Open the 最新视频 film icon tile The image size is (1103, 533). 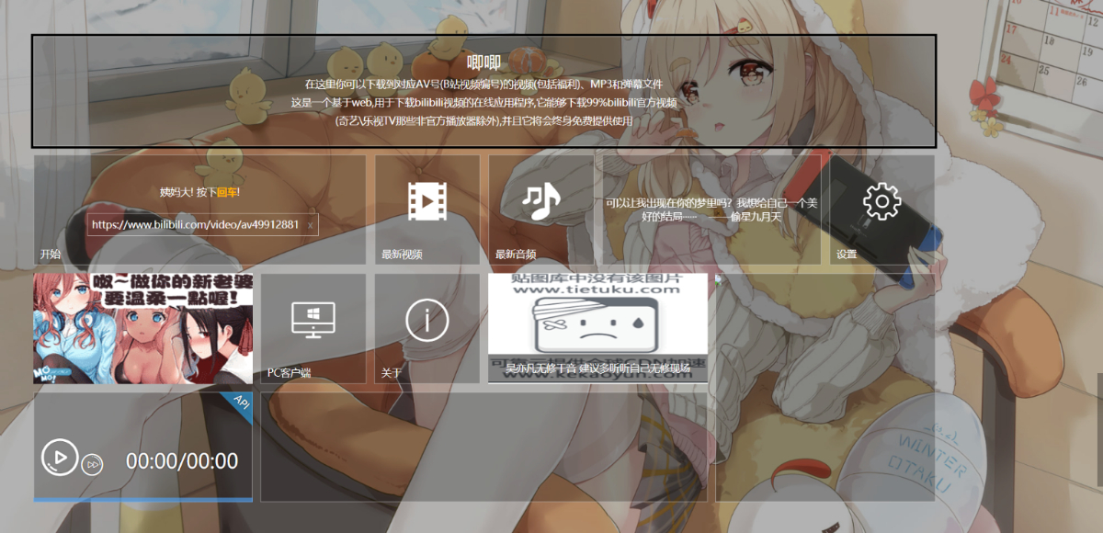pyautogui.click(x=427, y=210)
